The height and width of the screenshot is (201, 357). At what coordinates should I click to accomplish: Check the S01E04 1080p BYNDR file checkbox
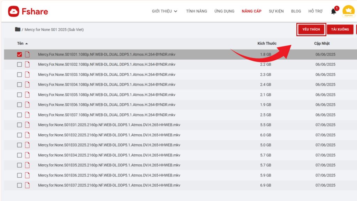[x=20, y=84]
